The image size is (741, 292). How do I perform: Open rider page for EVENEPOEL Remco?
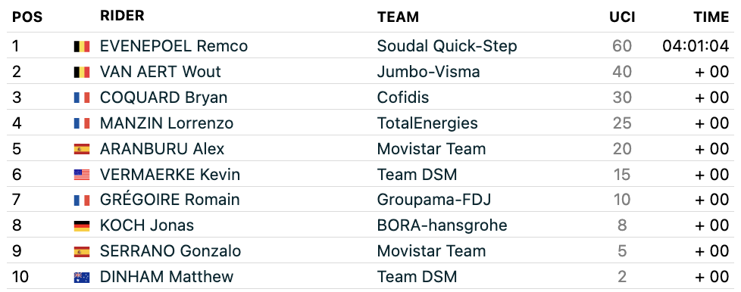click(x=174, y=46)
